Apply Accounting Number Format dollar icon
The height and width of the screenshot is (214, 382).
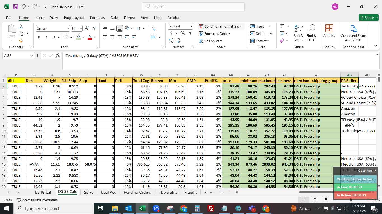click(x=171, y=33)
